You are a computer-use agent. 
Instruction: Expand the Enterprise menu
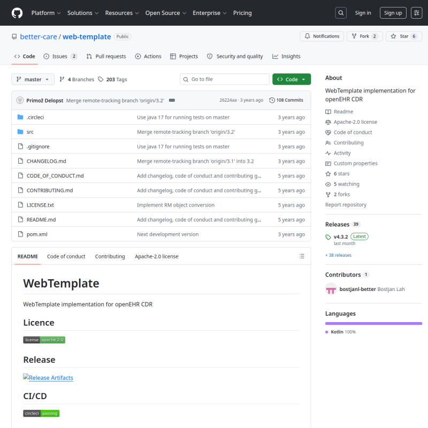[210, 13]
